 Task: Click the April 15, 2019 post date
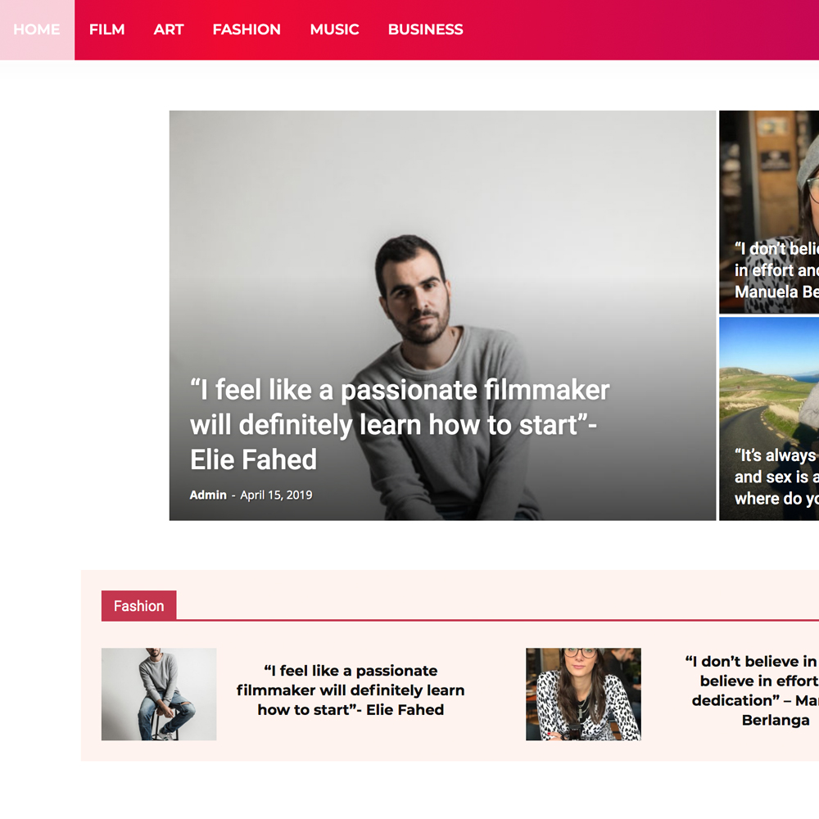coord(276,495)
